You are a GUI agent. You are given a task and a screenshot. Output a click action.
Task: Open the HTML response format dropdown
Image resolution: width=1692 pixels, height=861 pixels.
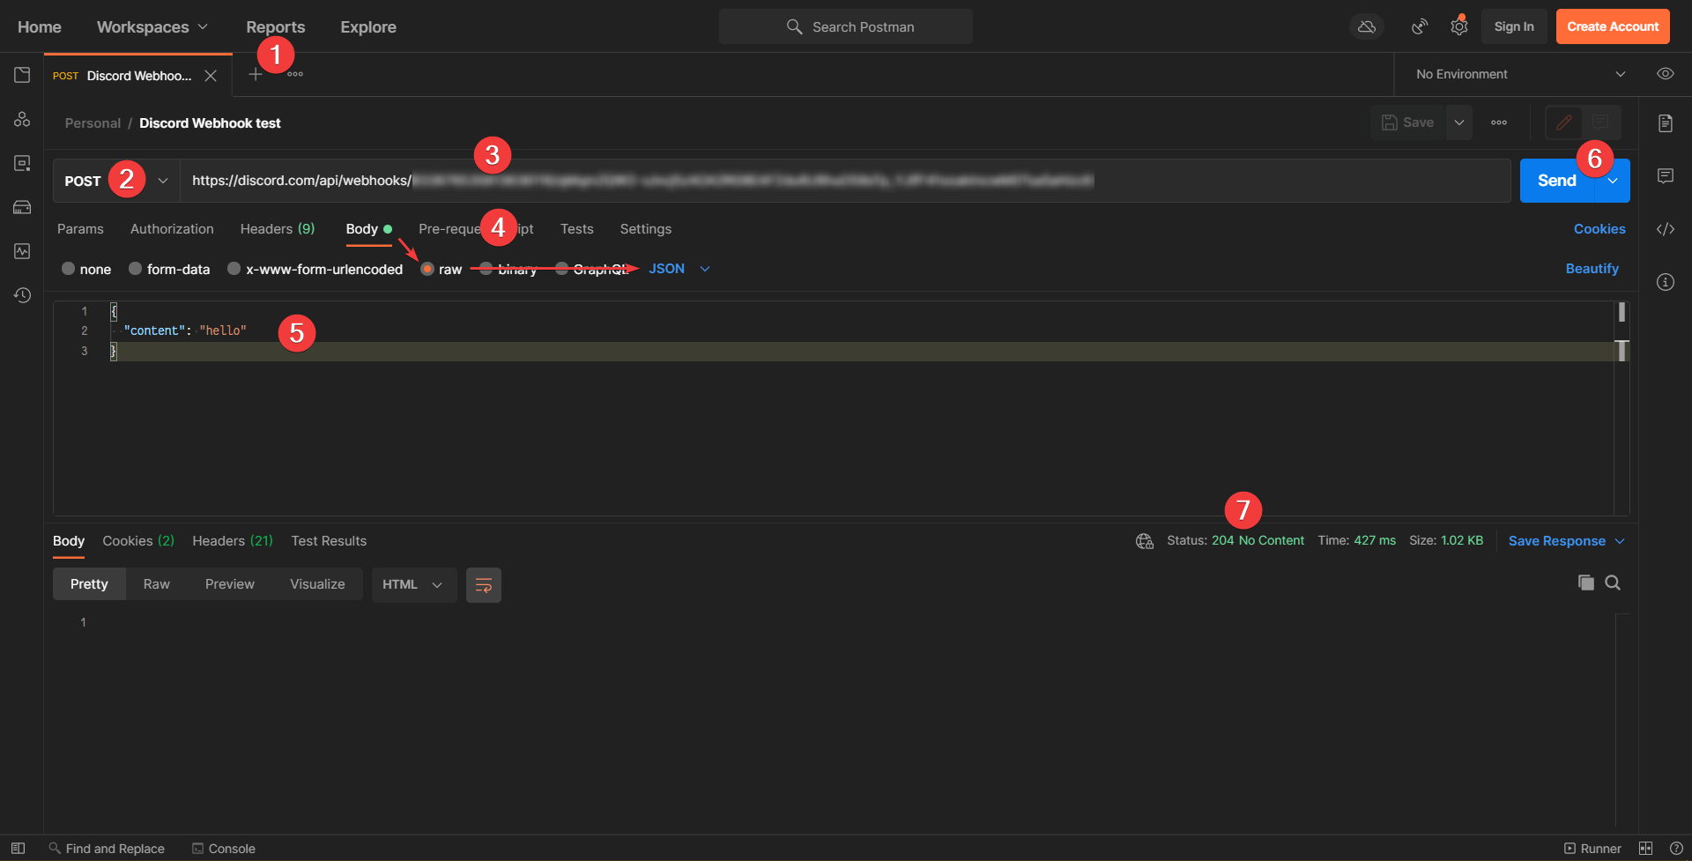click(x=413, y=585)
